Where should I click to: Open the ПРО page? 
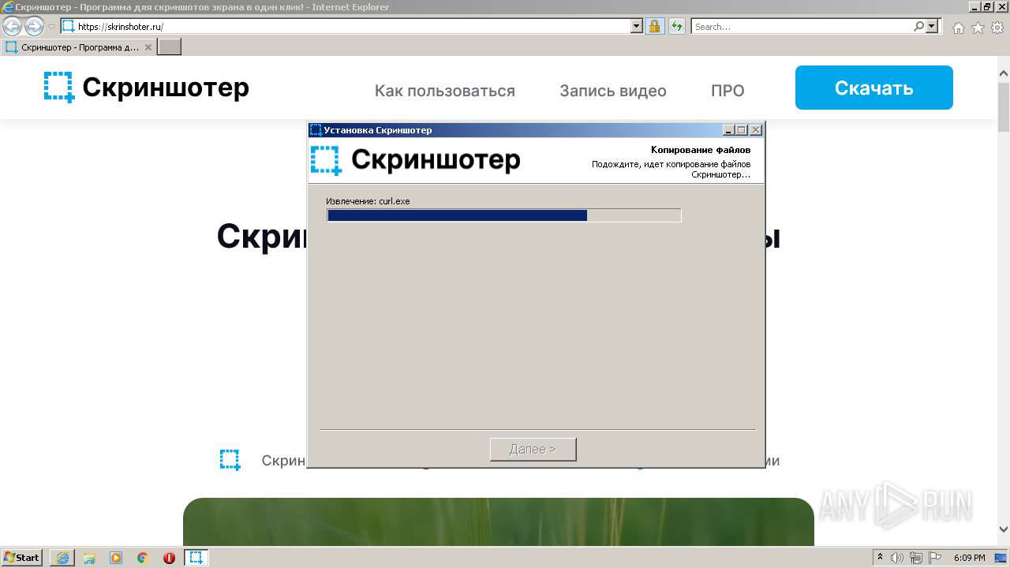click(728, 91)
